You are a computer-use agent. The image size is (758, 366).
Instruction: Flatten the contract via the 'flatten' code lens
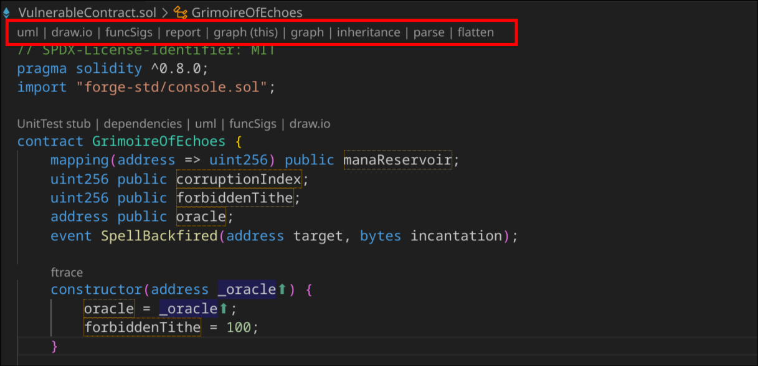pos(475,32)
